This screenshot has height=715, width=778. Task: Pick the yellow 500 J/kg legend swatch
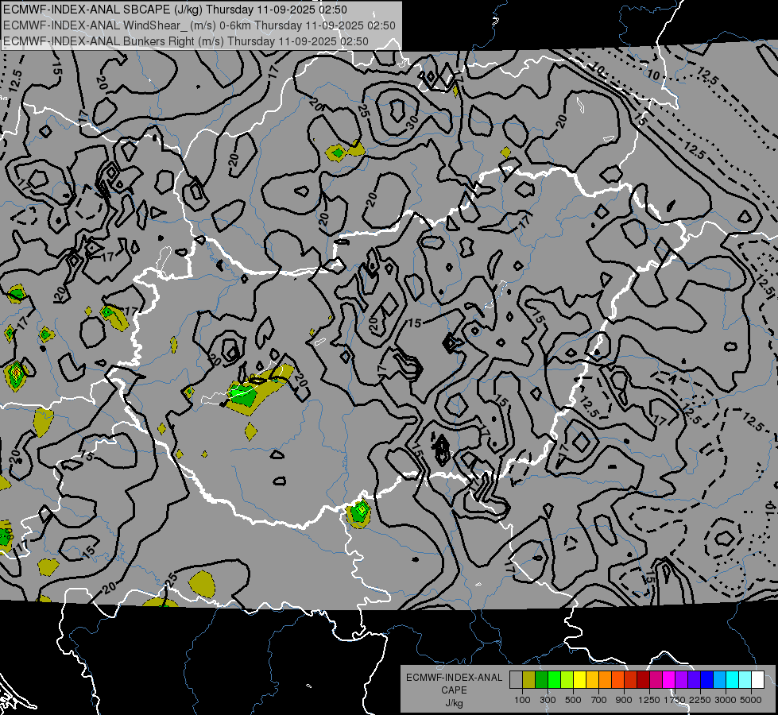tap(579, 679)
